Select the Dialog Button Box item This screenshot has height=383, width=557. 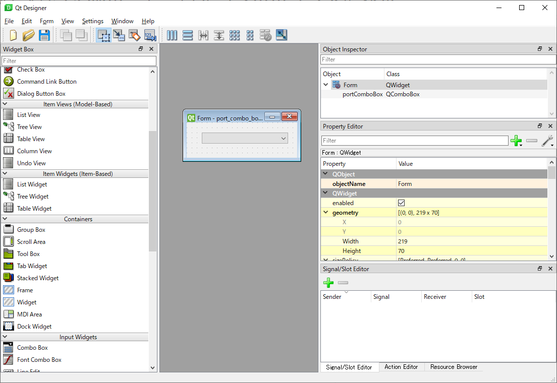(41, 94)
